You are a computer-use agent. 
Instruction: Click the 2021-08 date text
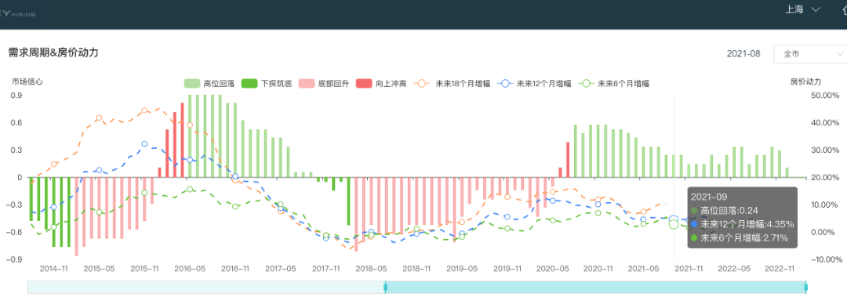click(743, 54)
